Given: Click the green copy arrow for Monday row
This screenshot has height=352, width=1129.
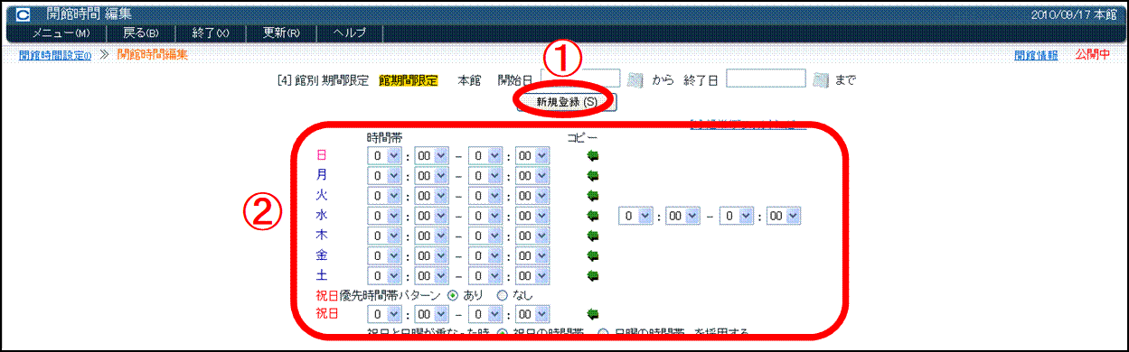Looking at the screenshot, I should [593, 175].
